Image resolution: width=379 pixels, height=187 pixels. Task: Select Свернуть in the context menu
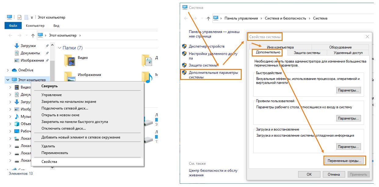coord(87,86)
